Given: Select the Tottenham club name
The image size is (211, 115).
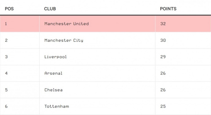Looking at the screenshot, I should [x=57, y=106].
